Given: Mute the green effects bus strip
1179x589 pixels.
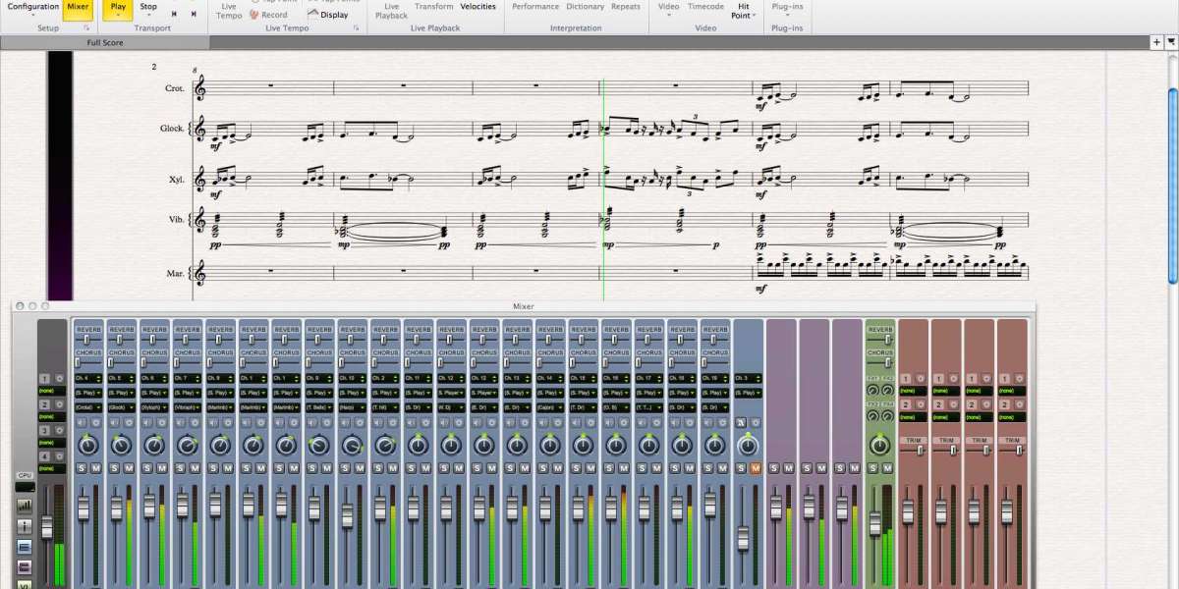Looking at the screenshot, I should pyautogui.click(x=887, y=468).
